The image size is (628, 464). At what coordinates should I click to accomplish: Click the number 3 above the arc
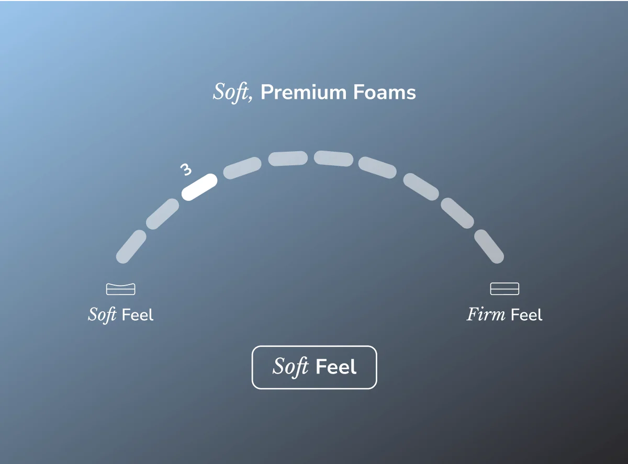point(185,169)
